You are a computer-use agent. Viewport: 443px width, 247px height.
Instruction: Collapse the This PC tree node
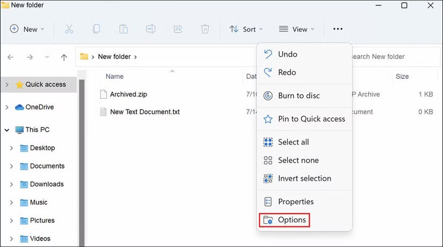7,130
